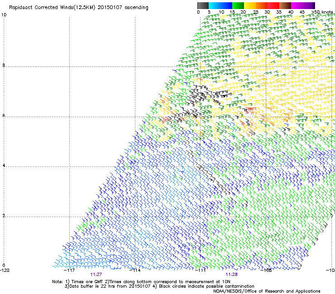Click the date '20150107' in the title
Image resolution: width=335 pixels, height=294 pixels.
tap(110, 8)
